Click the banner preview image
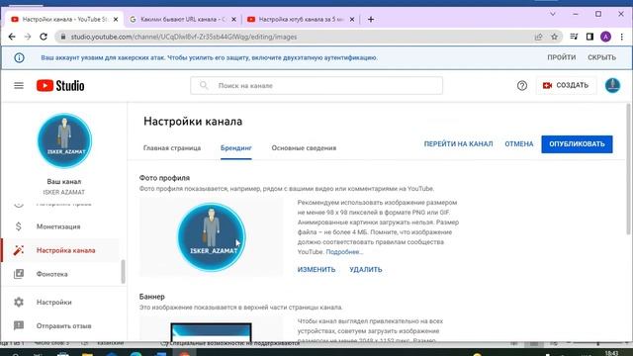The image size is (633, 356). tap(211, 332)
